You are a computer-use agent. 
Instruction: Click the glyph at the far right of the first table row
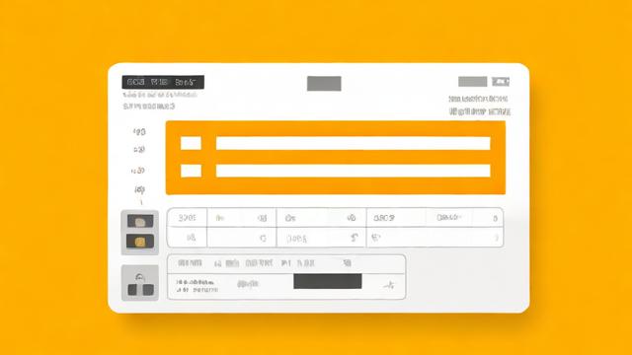[x=496, y=219]
